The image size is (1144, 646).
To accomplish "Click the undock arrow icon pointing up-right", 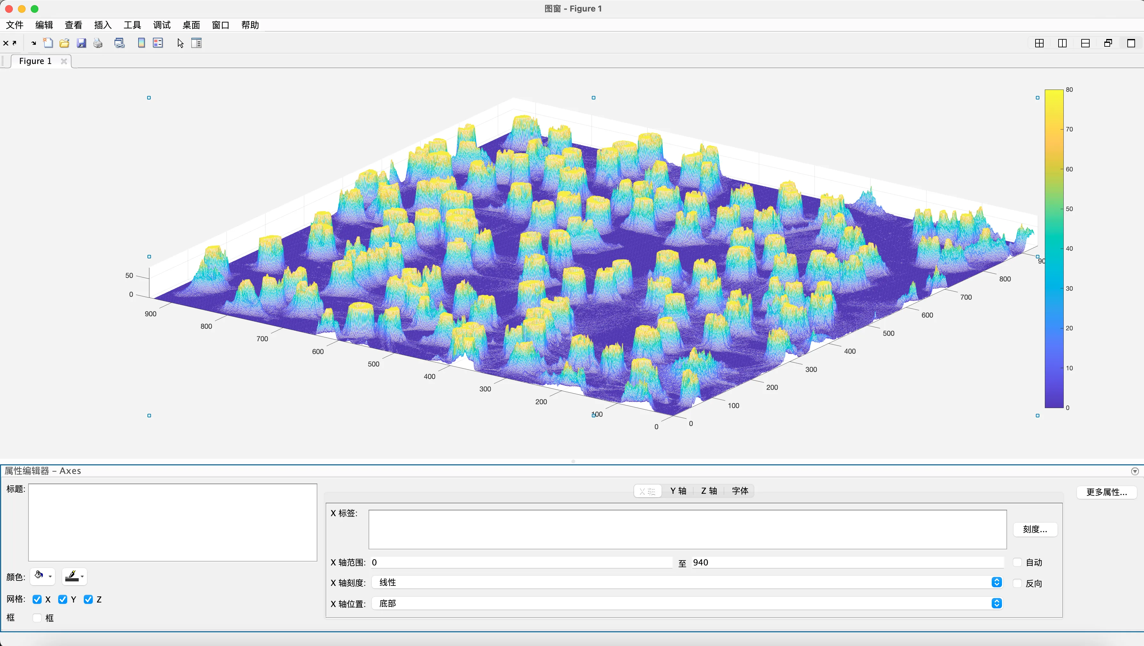I will (x=14, y=43).
